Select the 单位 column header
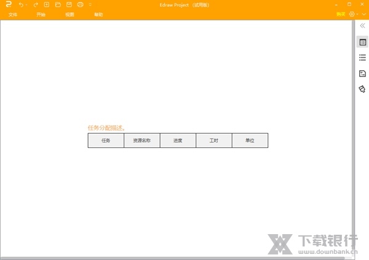 (250, 140)
